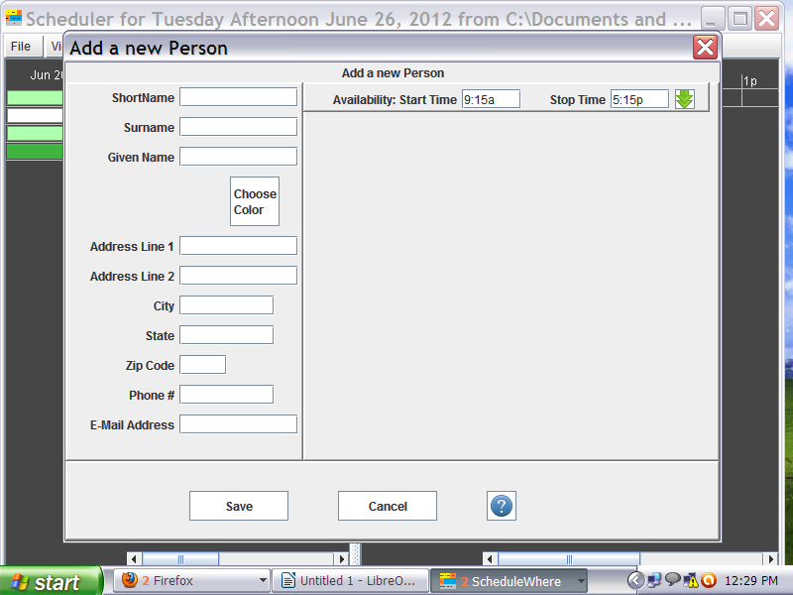This screenshot has width=793, height=595.
Task: Click right arrow of left horizontal scrollbar
Action: point(341,559)
